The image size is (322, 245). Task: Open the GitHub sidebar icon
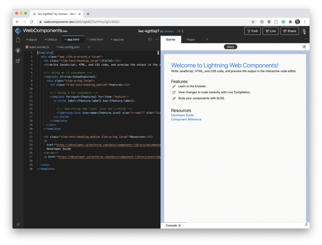tap(18, 50)
